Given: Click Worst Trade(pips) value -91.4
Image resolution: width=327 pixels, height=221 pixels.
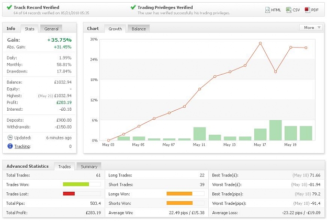Looking at the screenshot, I should click(315, 203).
